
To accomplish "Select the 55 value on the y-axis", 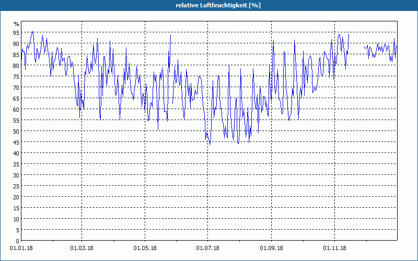I will click(x=17, y=121).
